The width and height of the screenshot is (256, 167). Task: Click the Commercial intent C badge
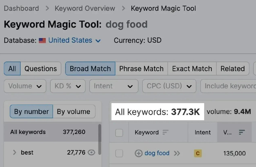198,153
